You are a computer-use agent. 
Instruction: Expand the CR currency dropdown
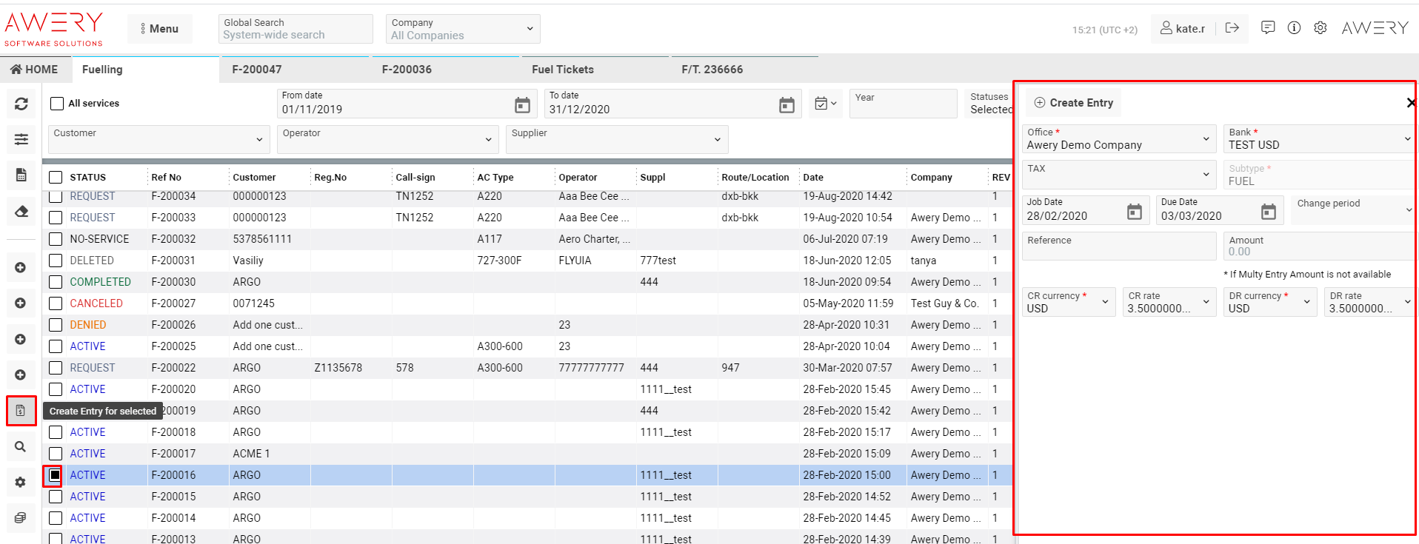pos(1068,302)
